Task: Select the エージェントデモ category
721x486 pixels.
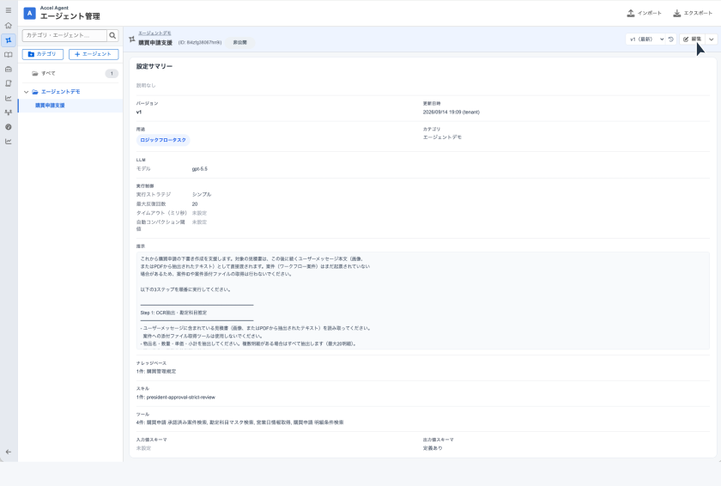Action: click(60, 92)
